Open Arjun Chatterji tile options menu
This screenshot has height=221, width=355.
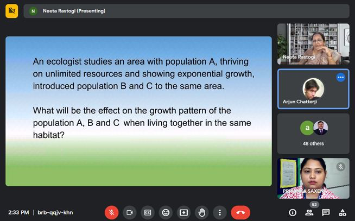pos(340,78)
